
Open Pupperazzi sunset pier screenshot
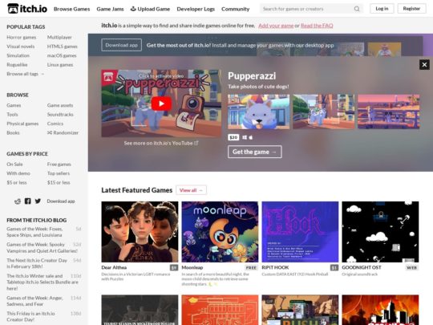389,112
